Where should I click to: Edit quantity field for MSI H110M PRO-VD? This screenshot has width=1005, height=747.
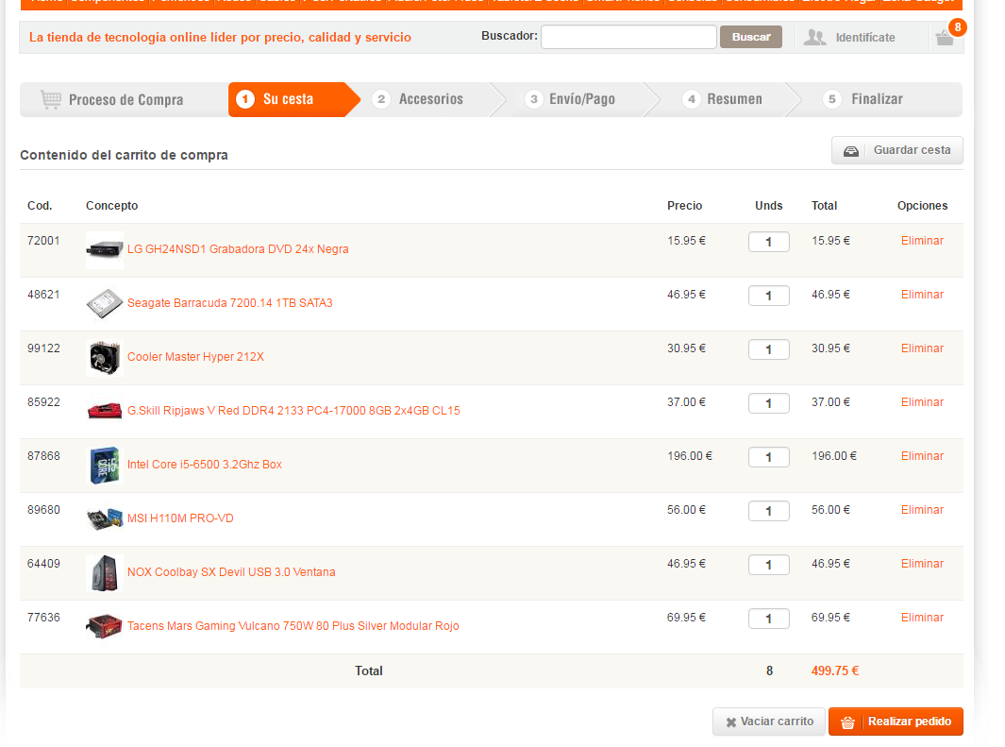pyautogui.click(x=768, y=512)
